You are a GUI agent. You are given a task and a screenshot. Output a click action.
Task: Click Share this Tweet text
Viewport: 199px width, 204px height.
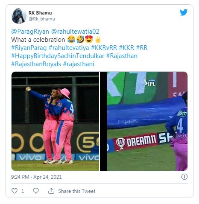77,191
